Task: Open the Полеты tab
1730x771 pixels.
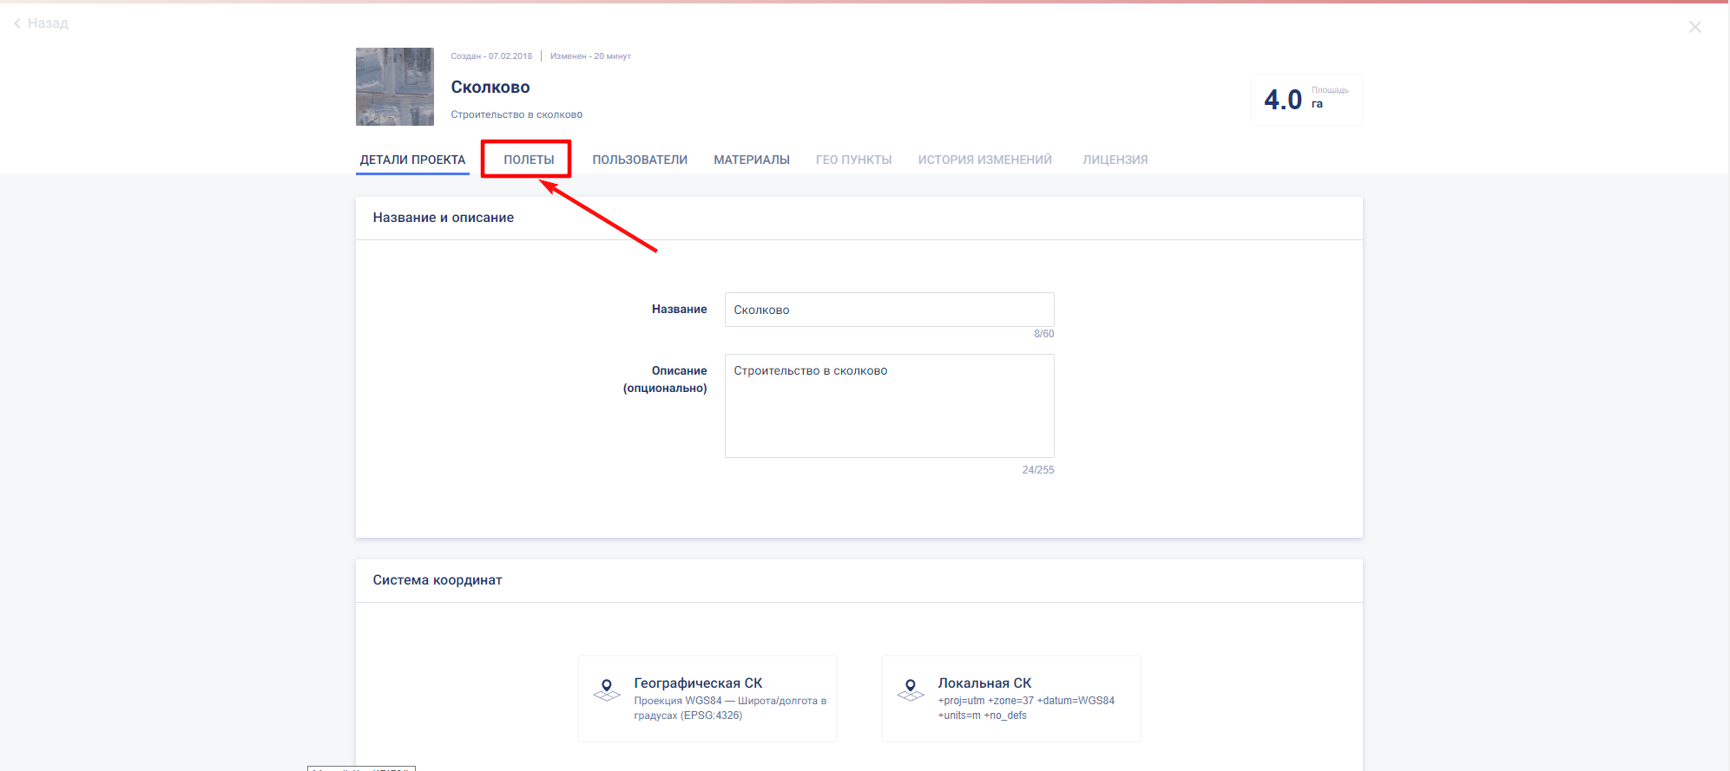Action: [528, 160]
